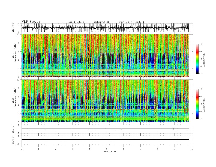Image resolution: width=216 pixels, height=167 pixels.
Task: Click the "-7" tick on the ch.2 color bar
Action: (x=201, y=119)
